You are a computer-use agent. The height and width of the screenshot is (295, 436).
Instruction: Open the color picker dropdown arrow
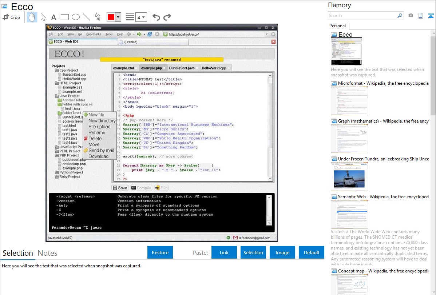point(118,17)
